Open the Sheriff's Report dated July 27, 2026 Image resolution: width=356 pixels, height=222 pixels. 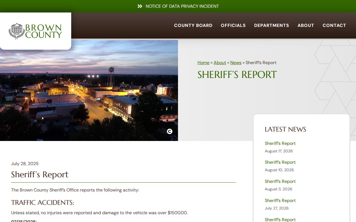click(280, 201)
